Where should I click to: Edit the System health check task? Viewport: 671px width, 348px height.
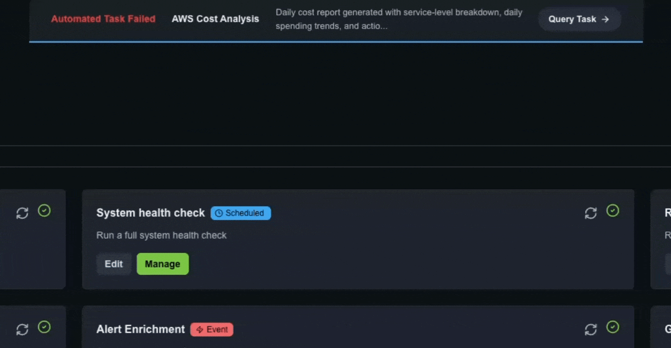pyautogui.click(x=114, y=264)
